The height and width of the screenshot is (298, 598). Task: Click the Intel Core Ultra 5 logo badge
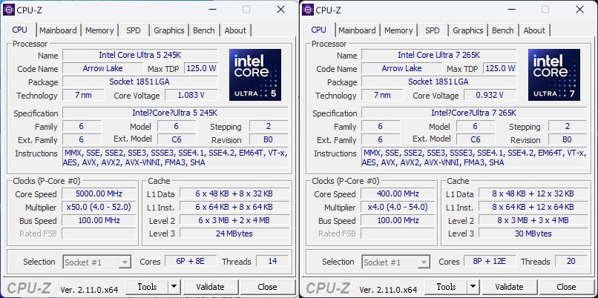point(255,75)
